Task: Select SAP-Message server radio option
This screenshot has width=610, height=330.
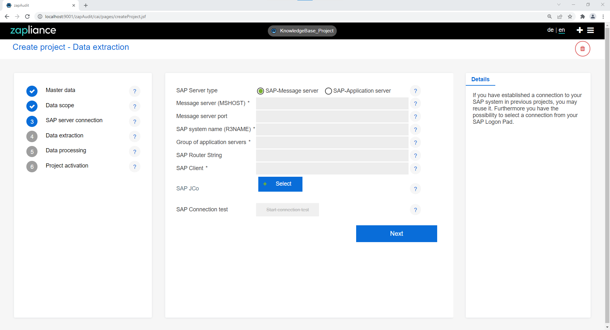Action: pyautogui.click(x=261, y=91)
